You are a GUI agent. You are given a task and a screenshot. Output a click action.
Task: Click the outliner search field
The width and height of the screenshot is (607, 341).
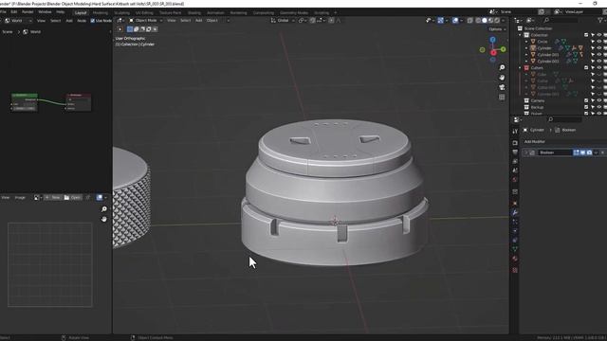coord(561,20)
